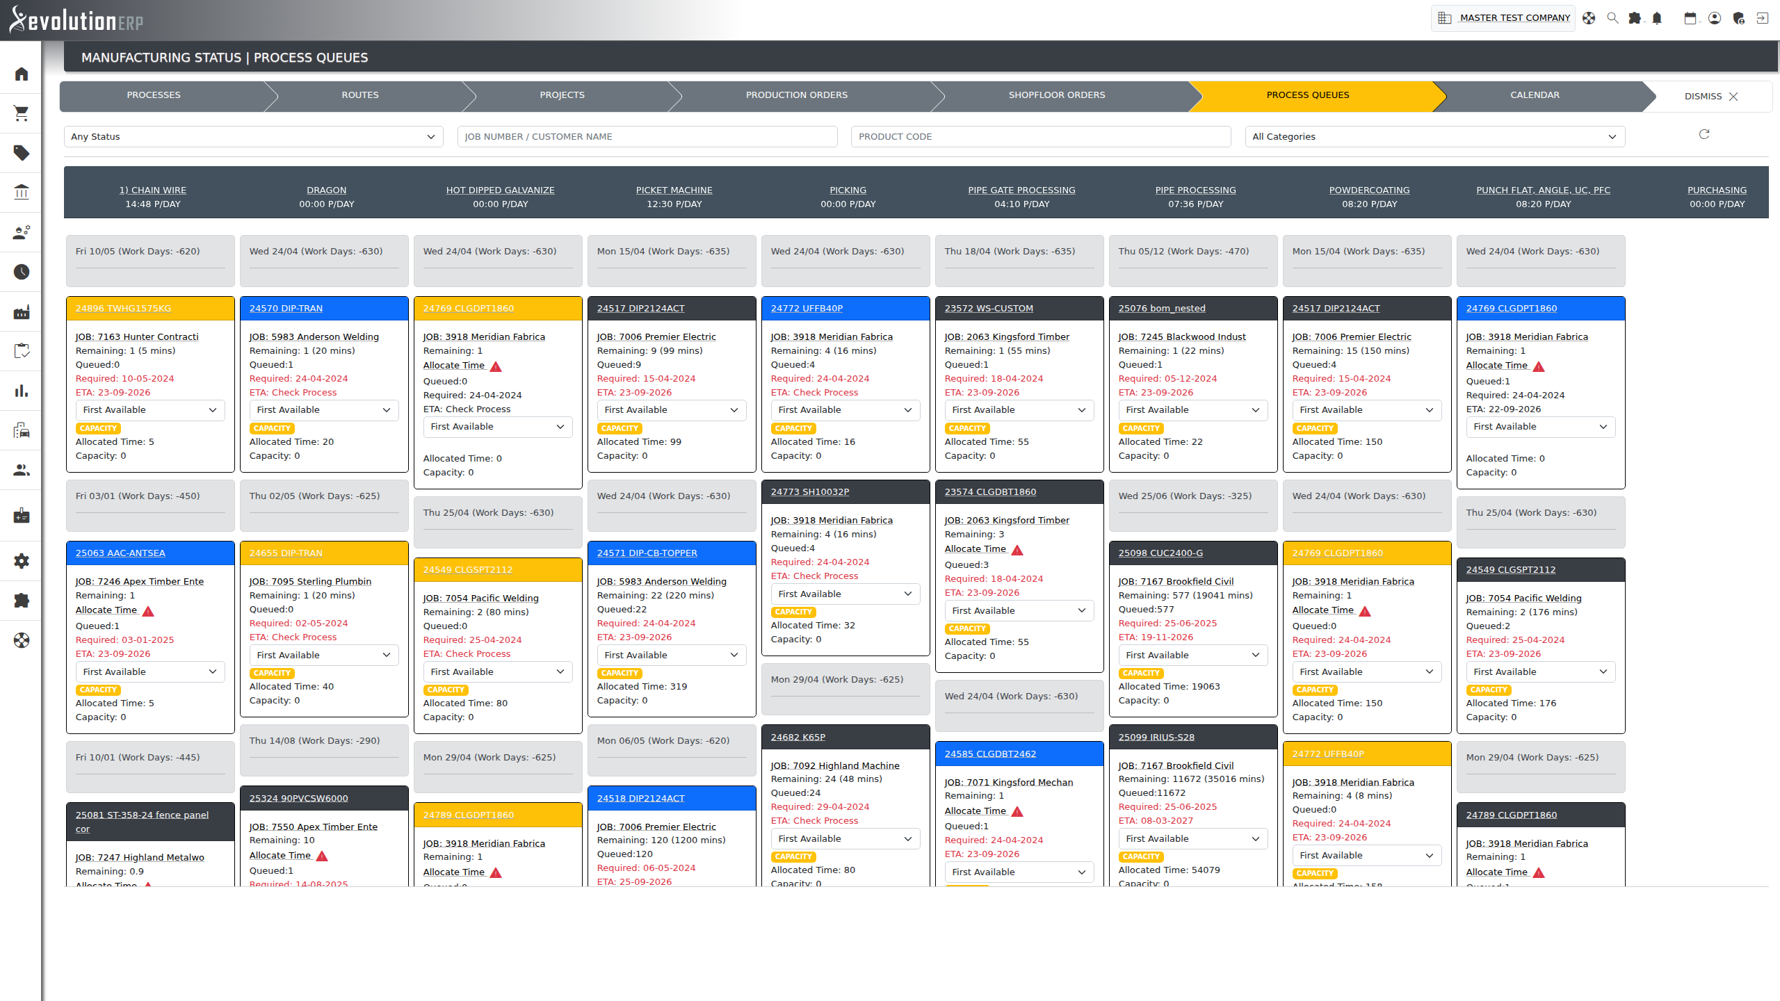1780x1001 pixels.
Task: Open JOB: 7163 Hunter Contracti link
Action: pos(137,337)
